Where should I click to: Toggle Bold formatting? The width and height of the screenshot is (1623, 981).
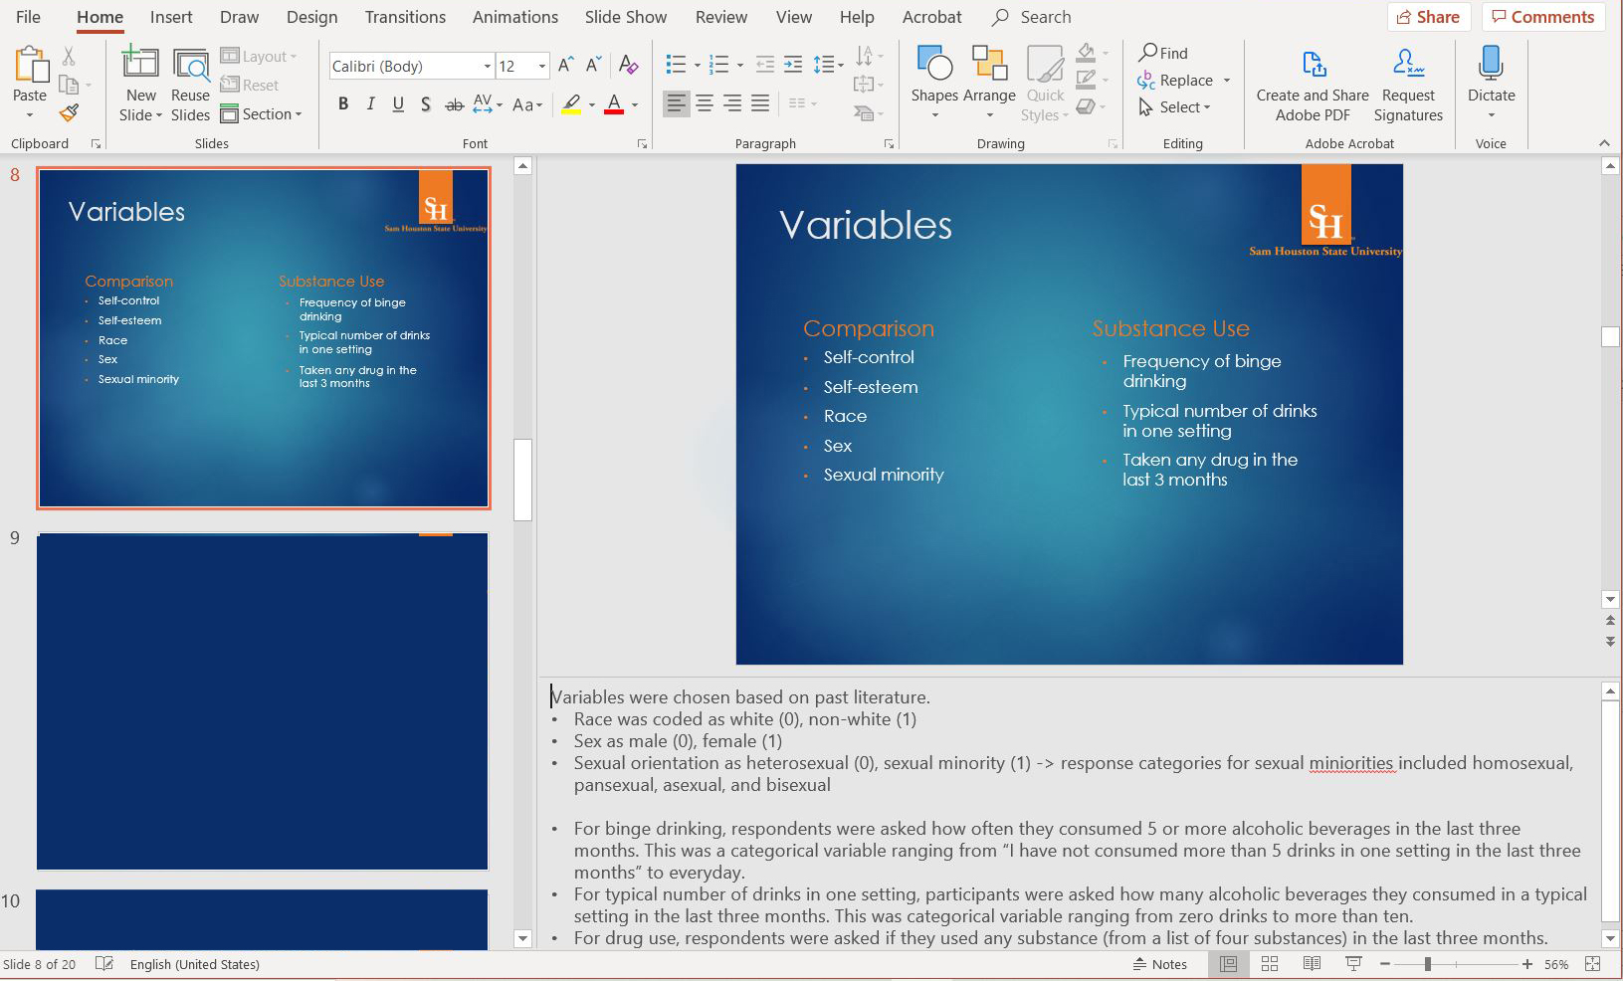coord(343,104)
